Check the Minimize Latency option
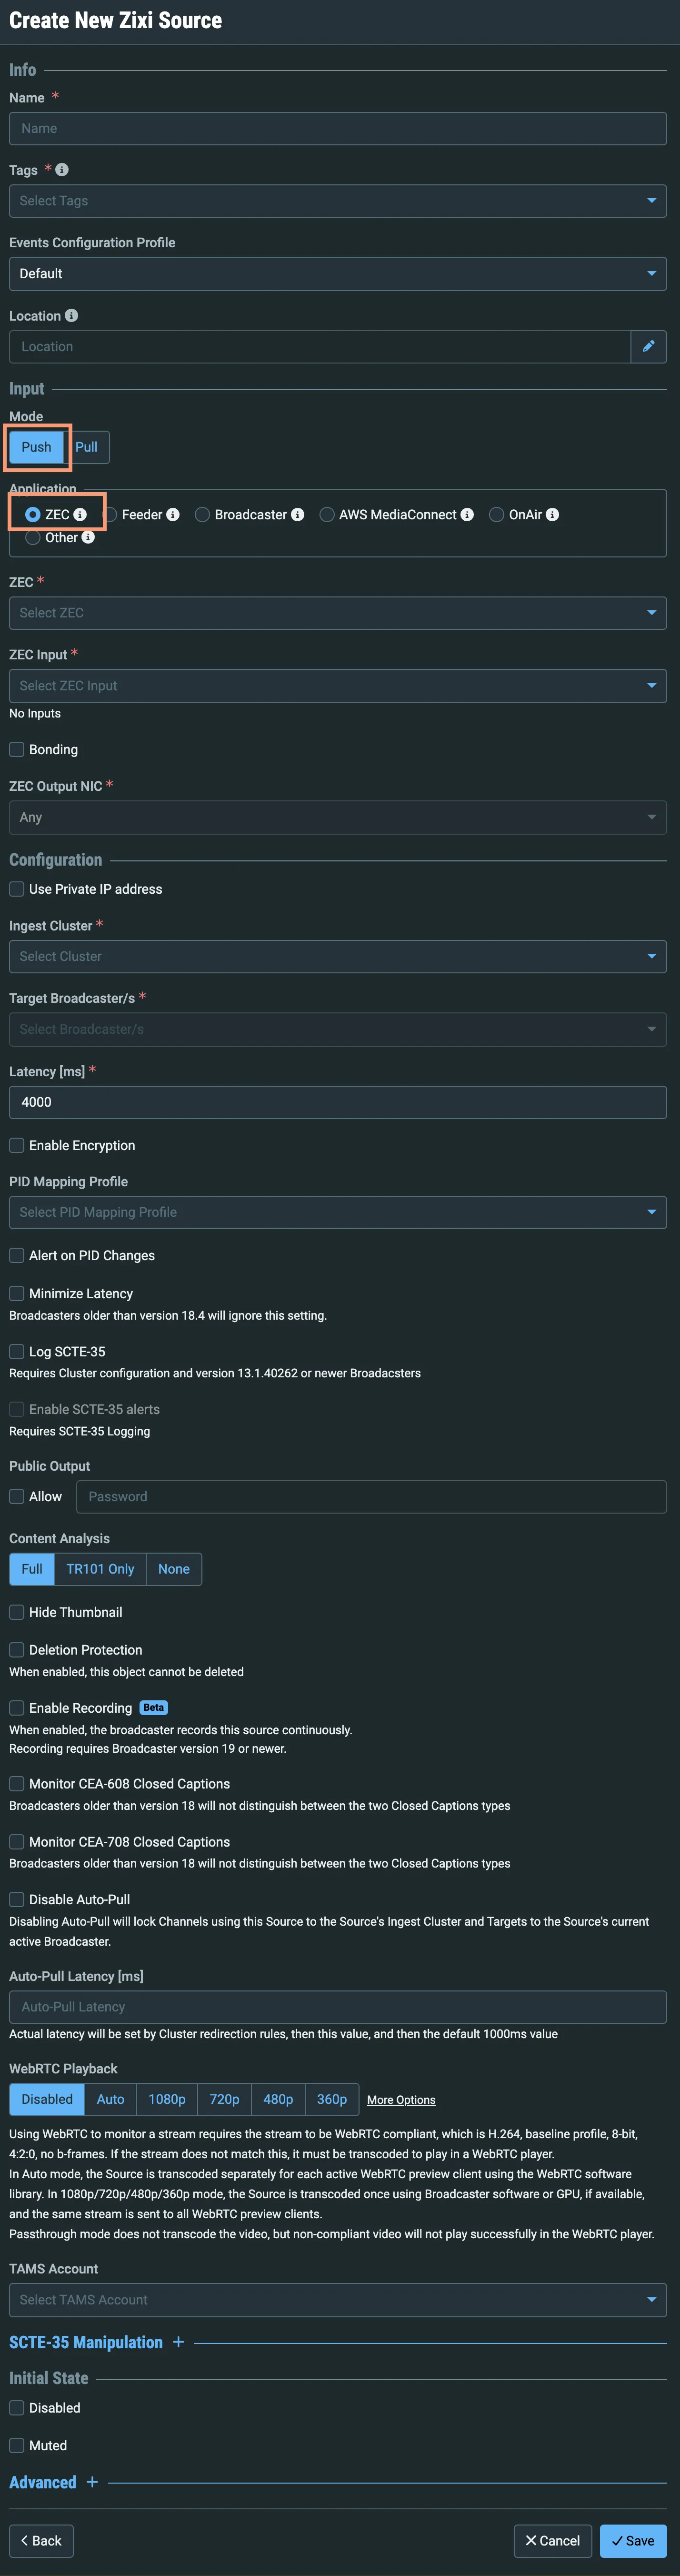Viewport: 680px width, 2576px height. click(17, 1294)
